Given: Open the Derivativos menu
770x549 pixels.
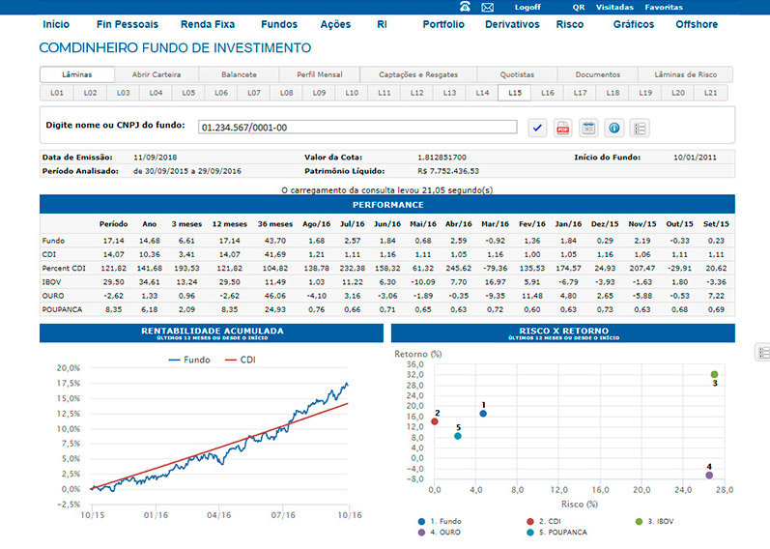Looking at the screenshot, I should click(x=512, y=24).
